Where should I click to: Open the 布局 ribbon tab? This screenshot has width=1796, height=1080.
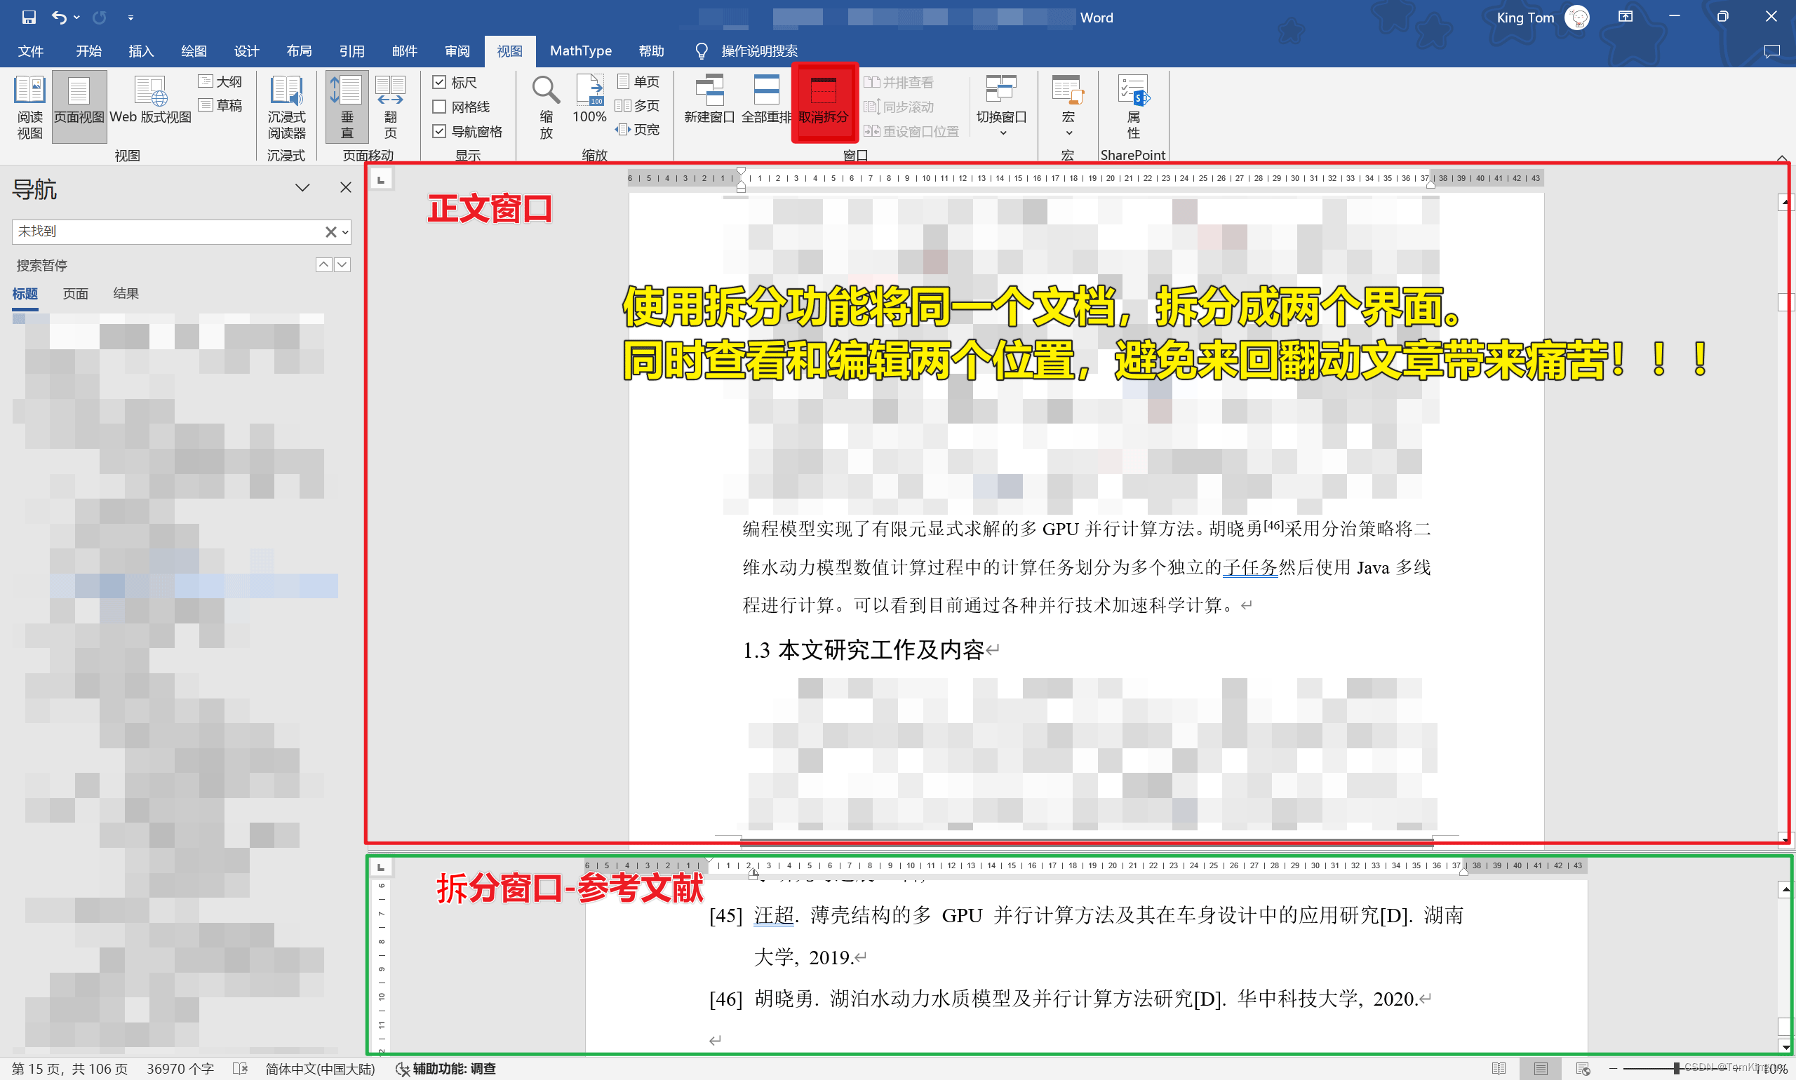click(299, 51)
